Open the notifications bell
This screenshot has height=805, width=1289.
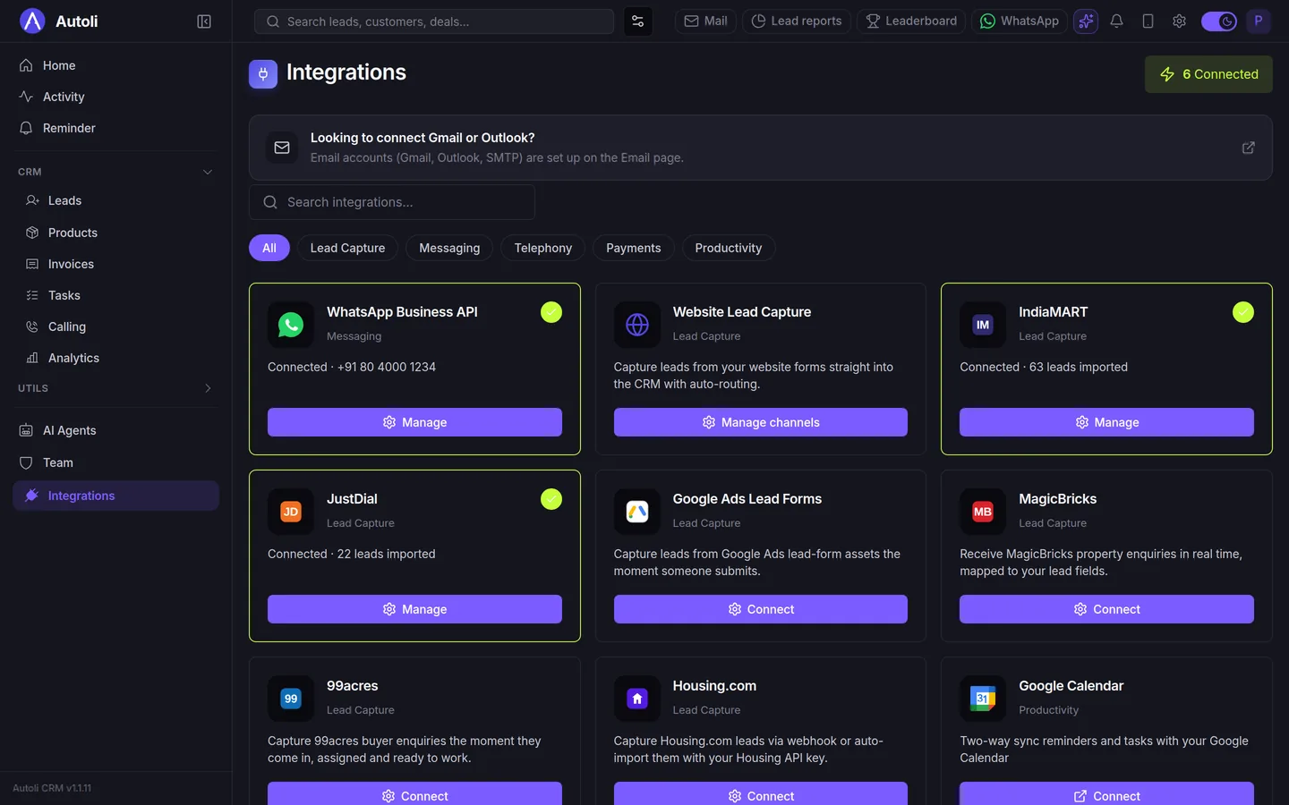(1116, 21)
